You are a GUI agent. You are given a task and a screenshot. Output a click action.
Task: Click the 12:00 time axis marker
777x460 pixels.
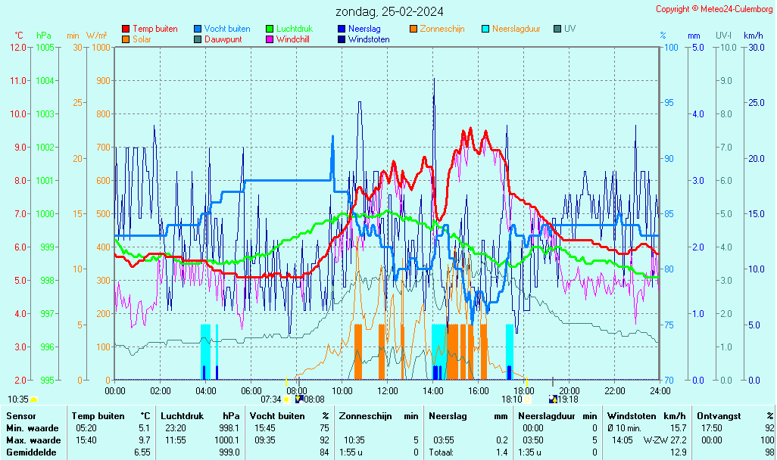[x=387, y=390]
